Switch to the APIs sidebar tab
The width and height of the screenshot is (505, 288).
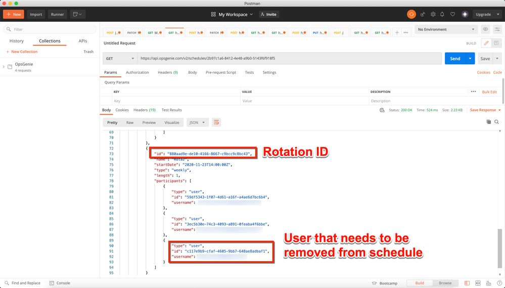coord(83,41)
